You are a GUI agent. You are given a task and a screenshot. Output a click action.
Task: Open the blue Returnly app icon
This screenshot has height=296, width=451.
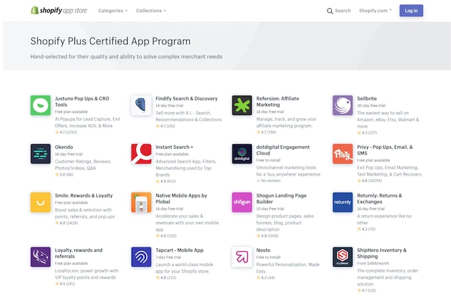(343, 203)
